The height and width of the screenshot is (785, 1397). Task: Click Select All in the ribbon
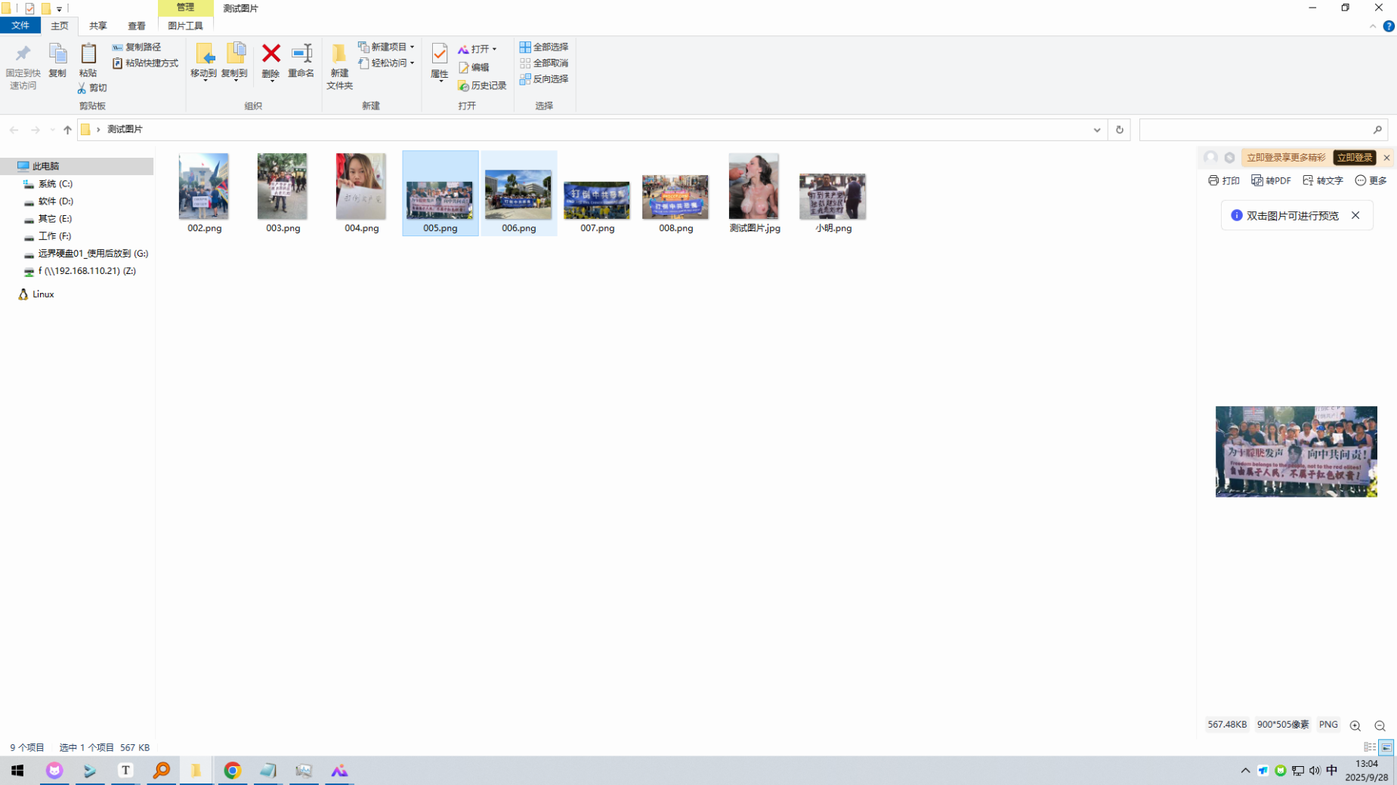click(544, 47)
